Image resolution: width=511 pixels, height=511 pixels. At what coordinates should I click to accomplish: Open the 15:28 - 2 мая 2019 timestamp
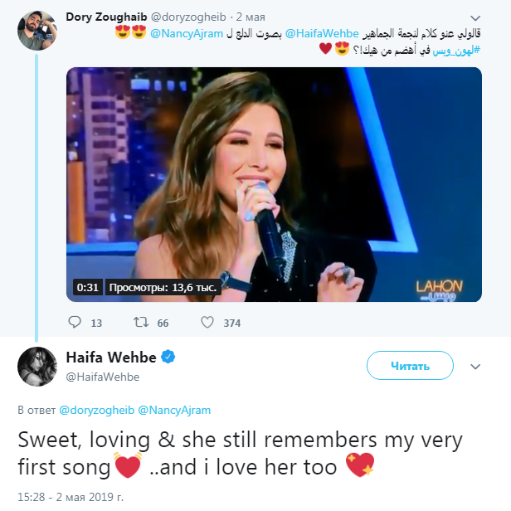(x=70, y=496)
